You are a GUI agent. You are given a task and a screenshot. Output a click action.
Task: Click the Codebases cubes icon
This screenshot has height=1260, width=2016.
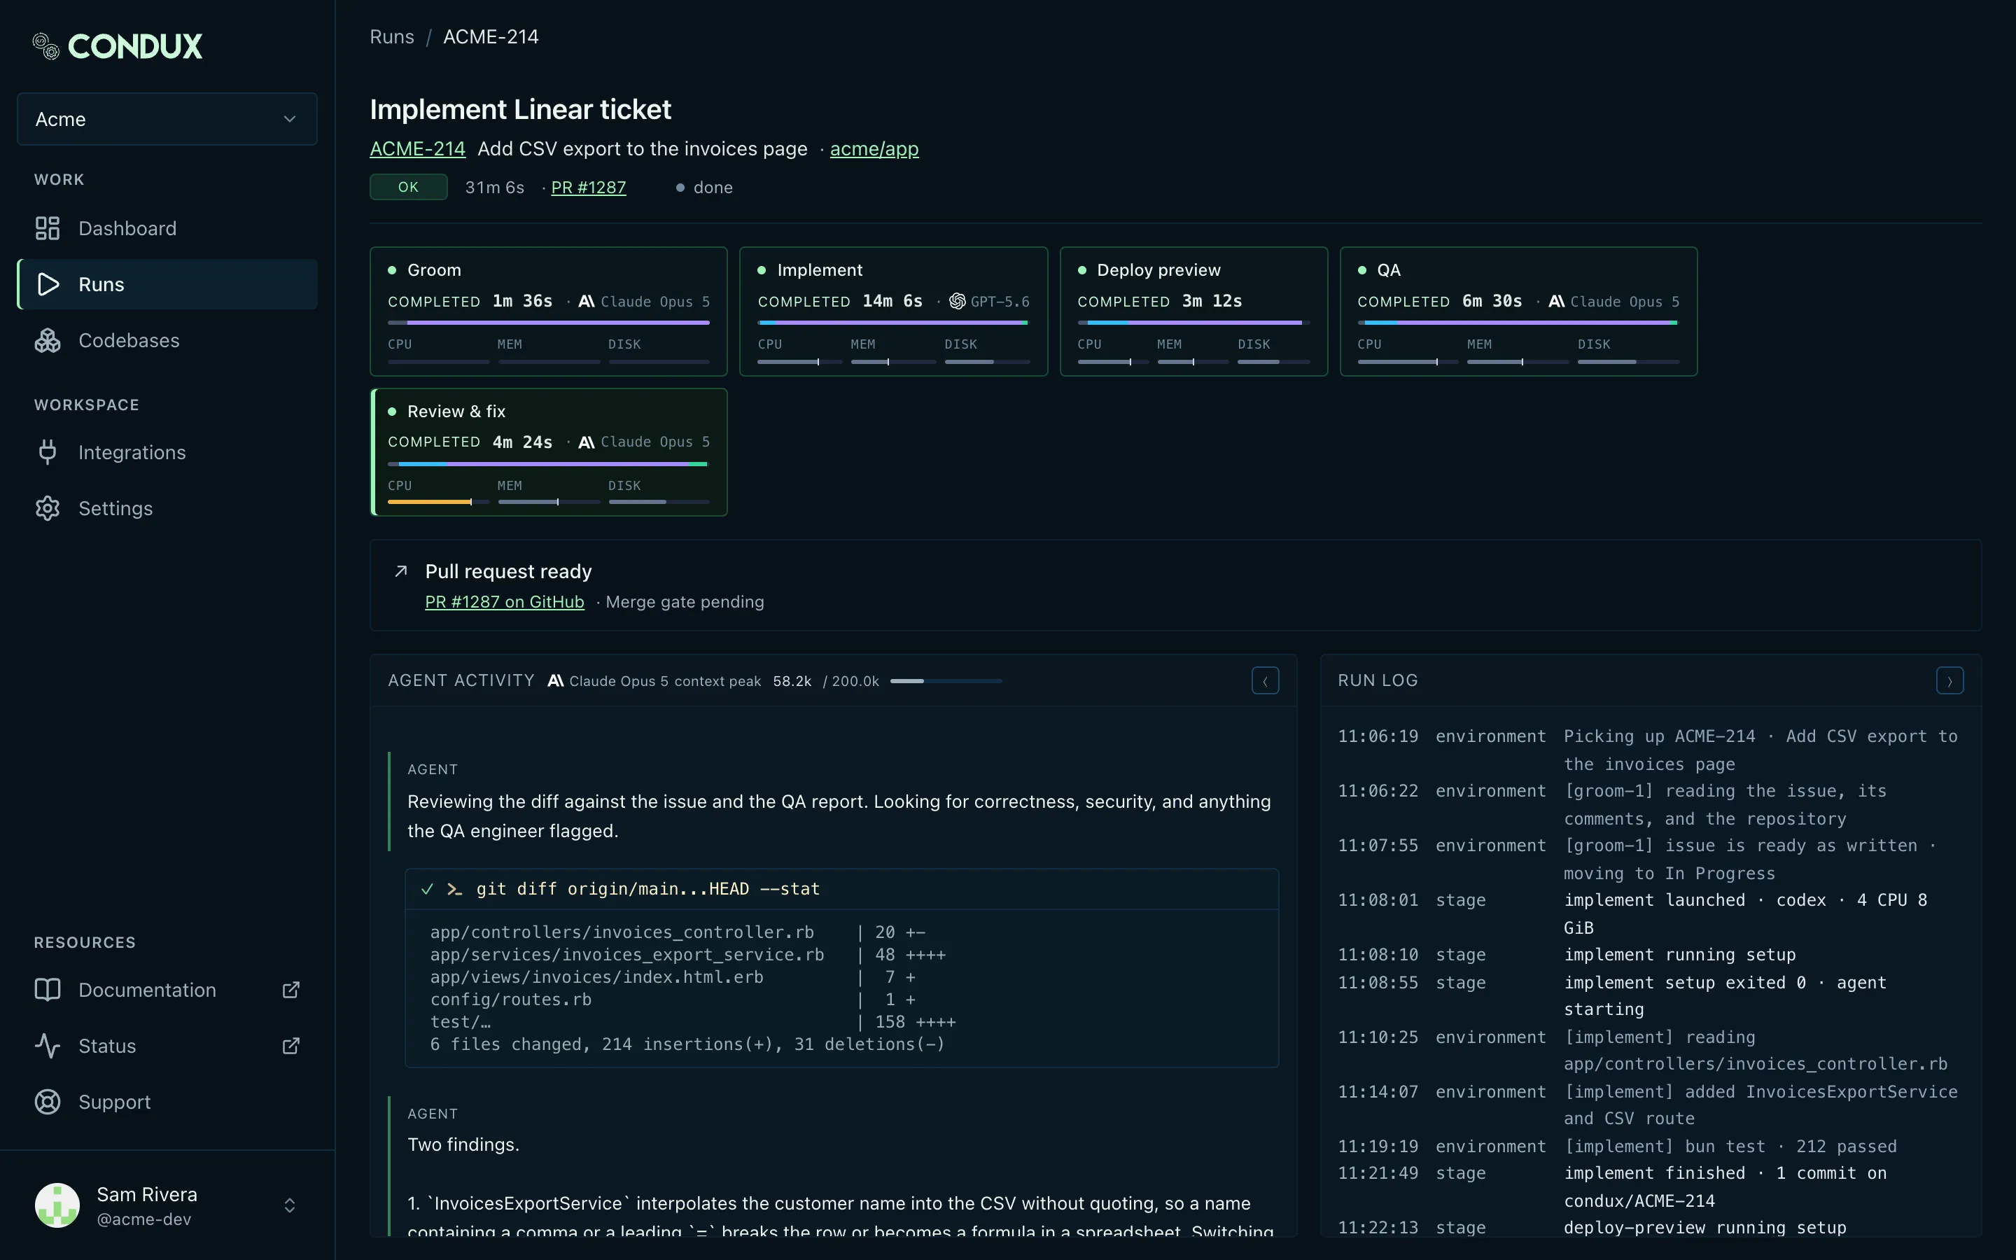pyautogui.click(x=48, y=340)
